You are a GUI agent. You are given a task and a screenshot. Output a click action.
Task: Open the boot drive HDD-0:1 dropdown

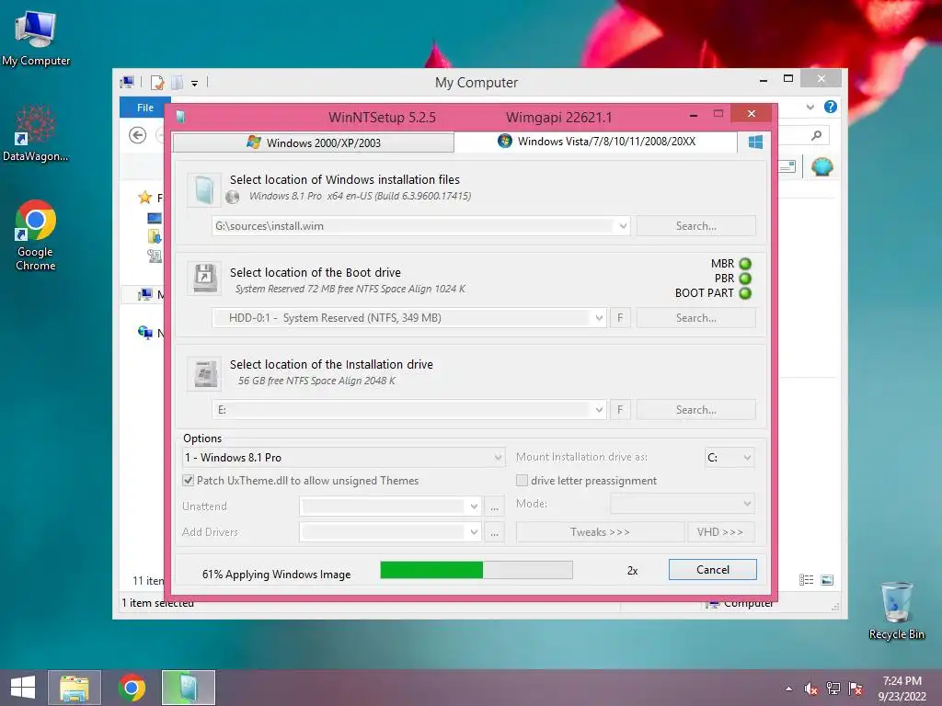599,317
